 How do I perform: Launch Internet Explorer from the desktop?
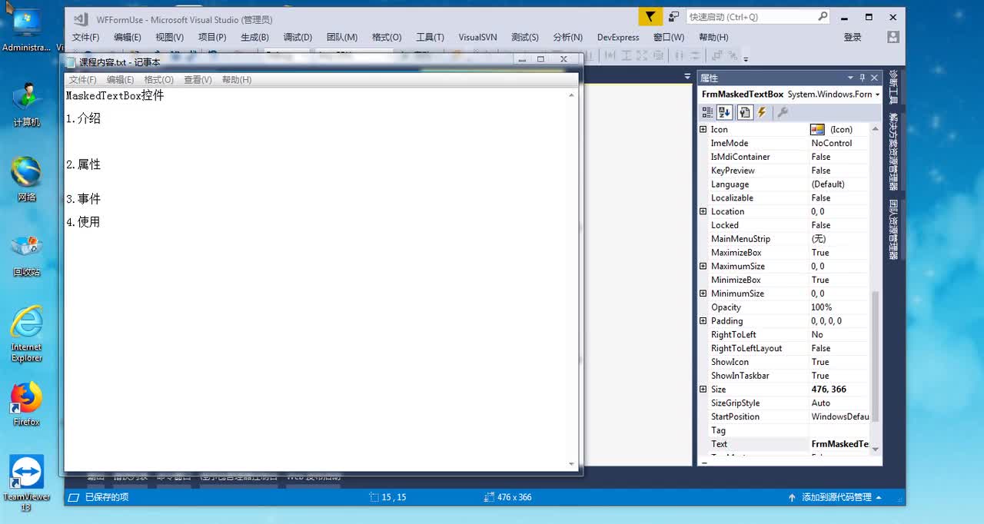pyautogui.click(x=26, y=333)
